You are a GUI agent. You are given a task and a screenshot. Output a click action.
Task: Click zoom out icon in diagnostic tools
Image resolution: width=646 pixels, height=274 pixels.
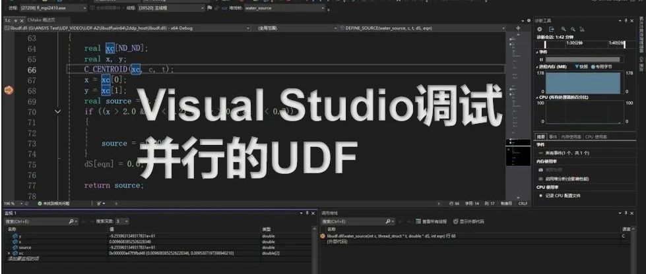[573, 29]
